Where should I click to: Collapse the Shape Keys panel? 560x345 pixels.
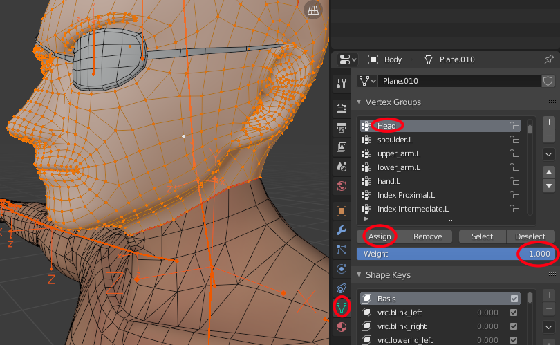(x=359, y=274)
